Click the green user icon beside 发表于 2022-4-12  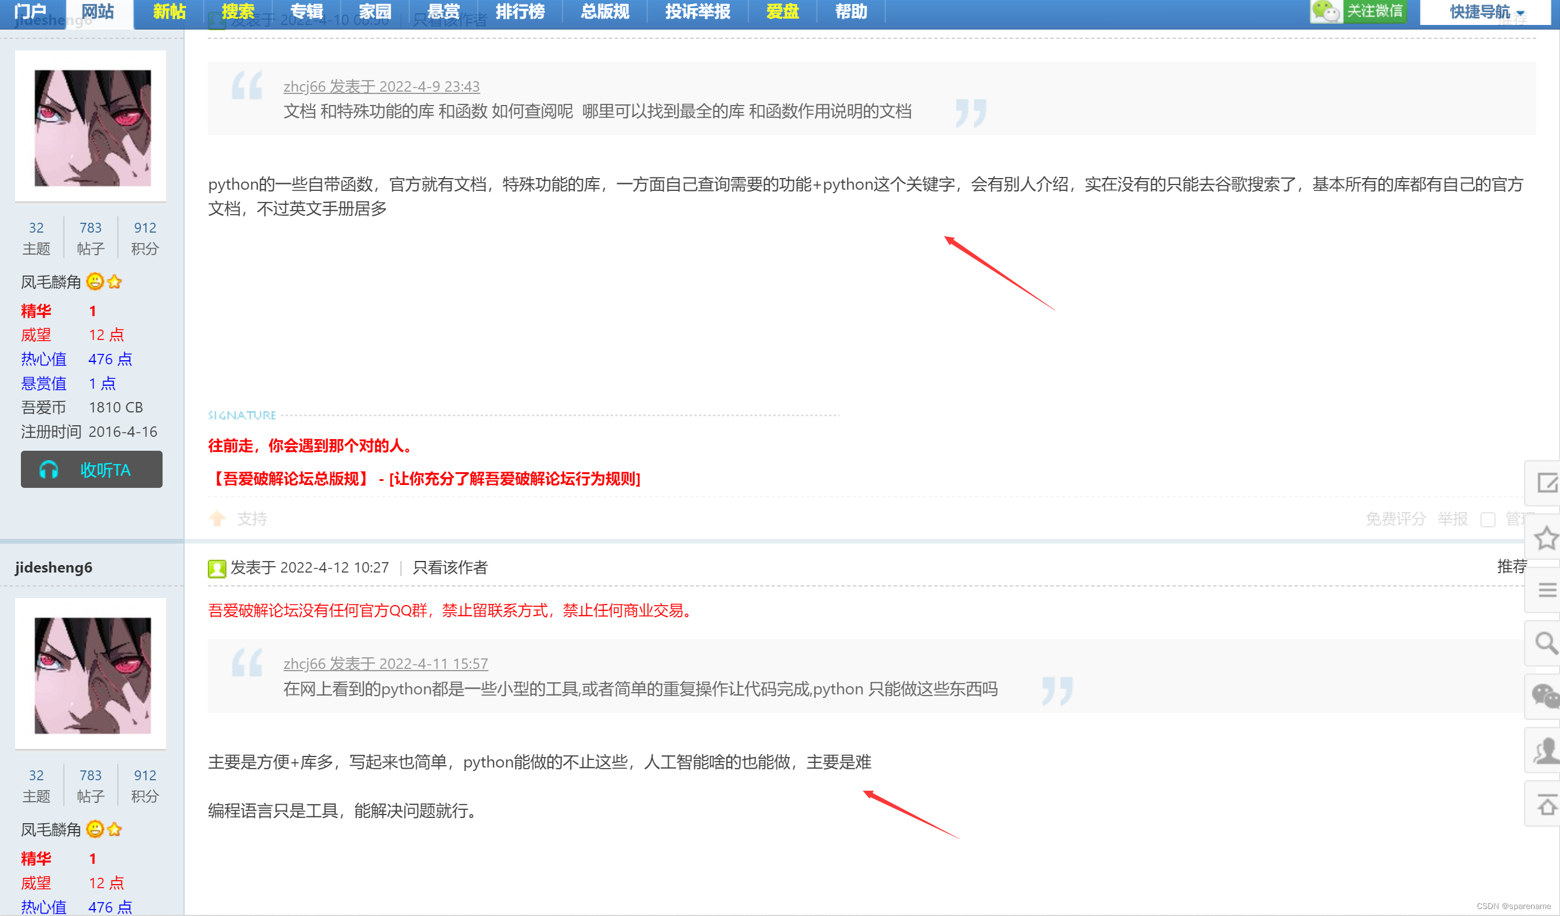[x=217, y=568]
